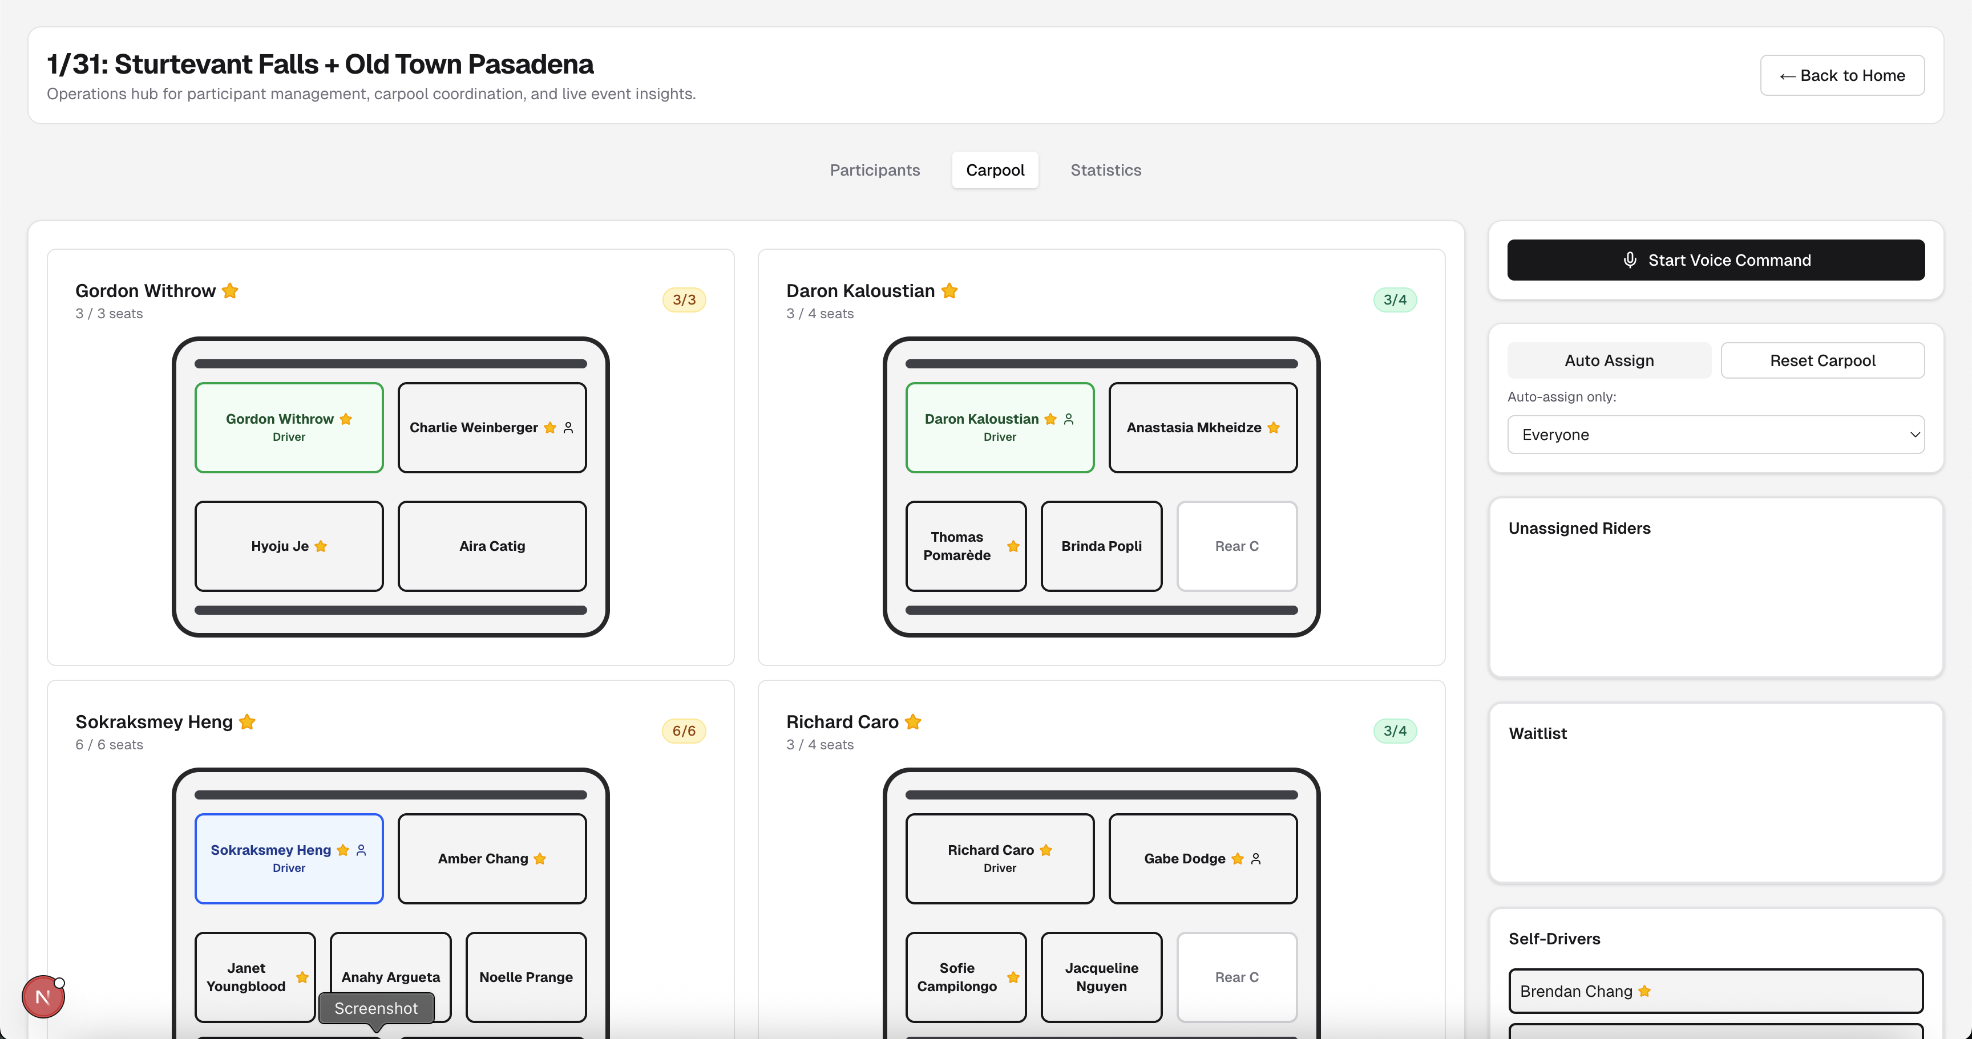The width and height of the screenshot is (1972, 1039).
Task: Click the star next to Anastasia Mkheidze
Action: (x=1273, y=428)
